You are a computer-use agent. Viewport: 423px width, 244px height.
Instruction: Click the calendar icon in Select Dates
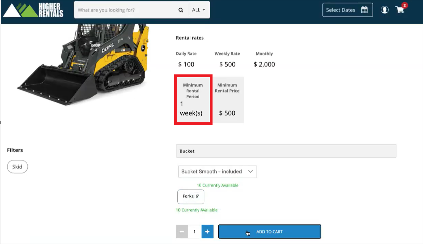tap(364, 10)
